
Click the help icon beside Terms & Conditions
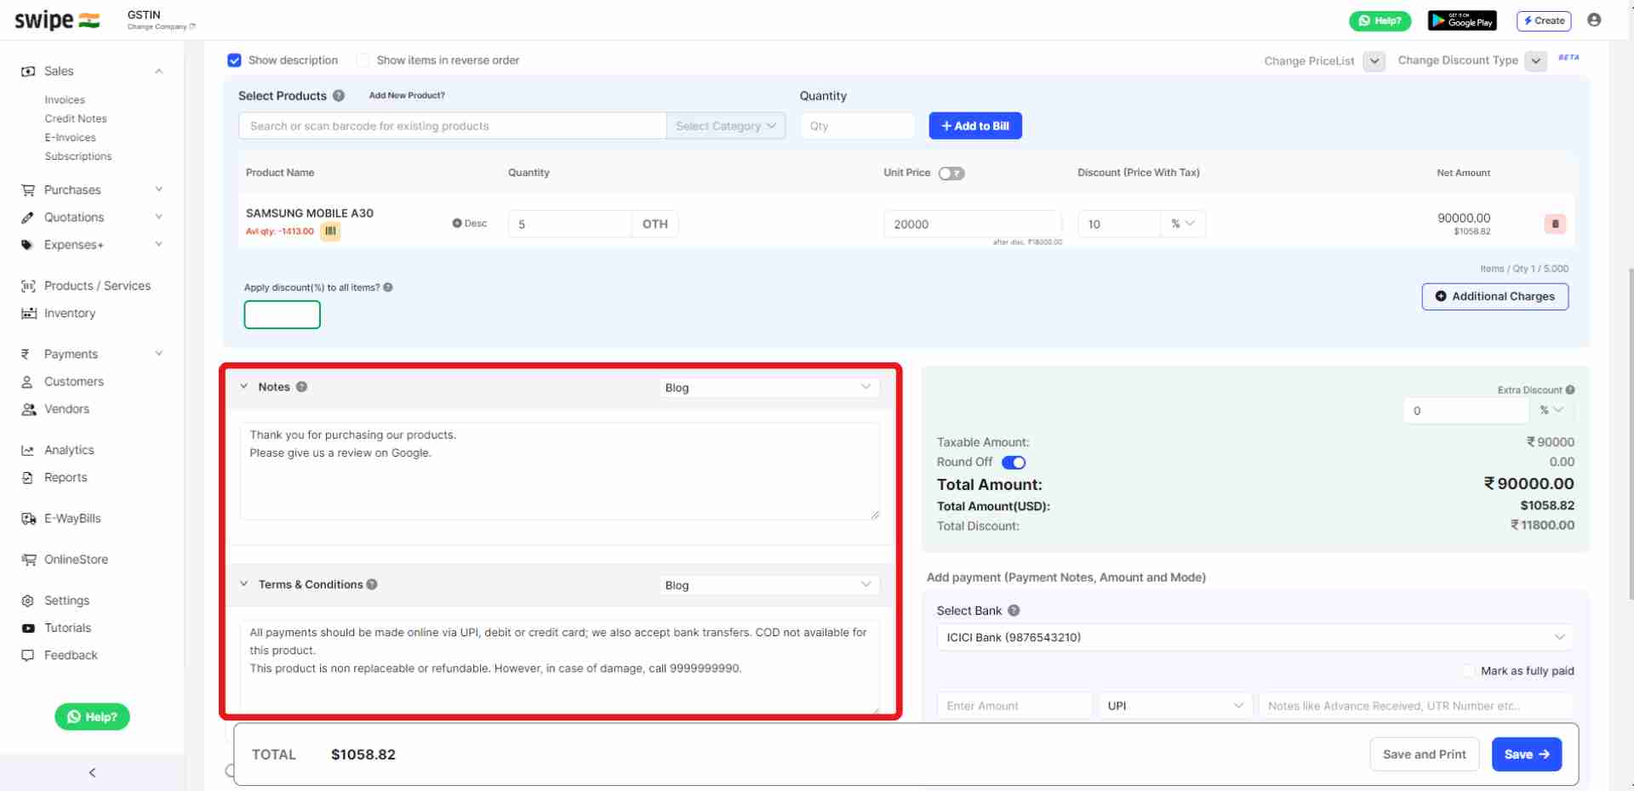[x=372, y=584]
